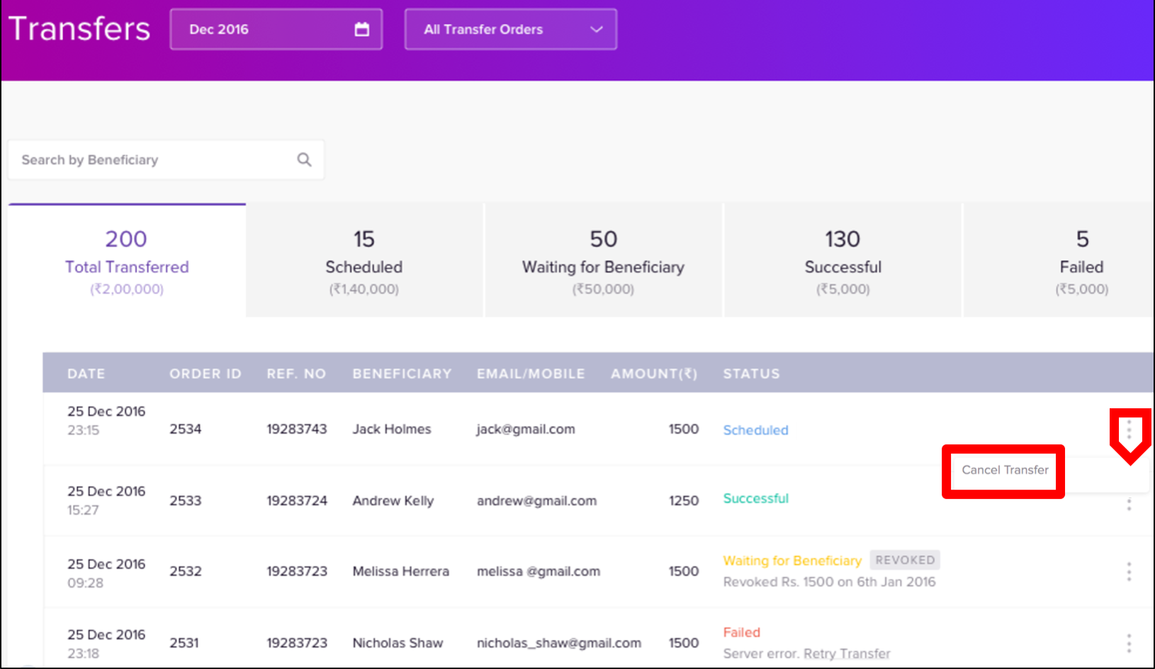The image size is (1155, 669).
Task: Choose Cancel Transfer from the popup menu
Action: (1005, 470)
